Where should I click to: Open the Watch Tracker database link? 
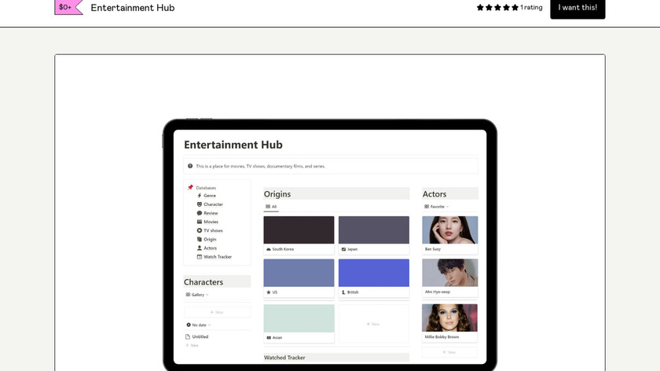(x=218, y=257)
